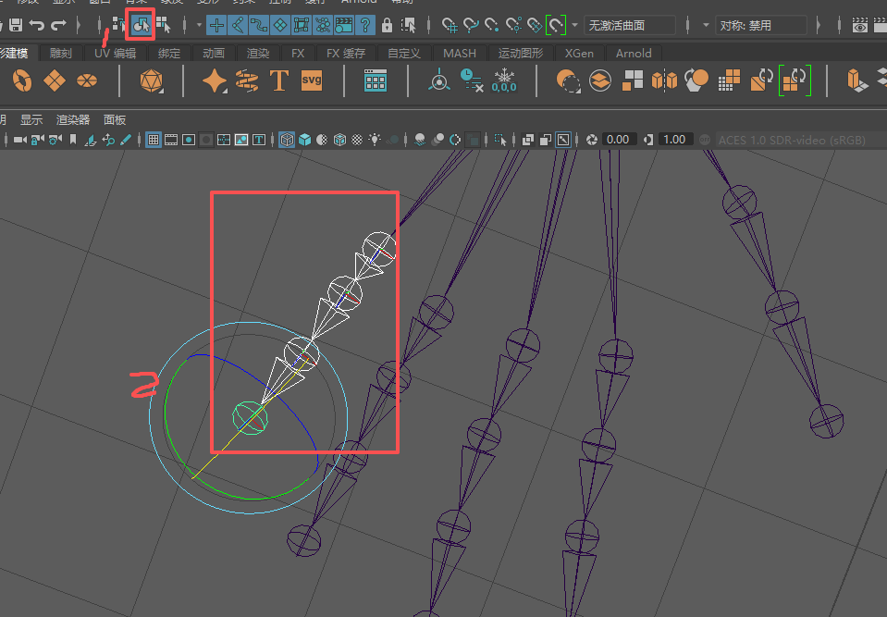
Task: Click the sweep mesh coil icon
Action: [x=247, y=80]
